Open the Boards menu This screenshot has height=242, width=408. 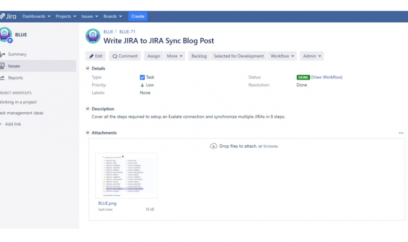(x=113, y=16)
